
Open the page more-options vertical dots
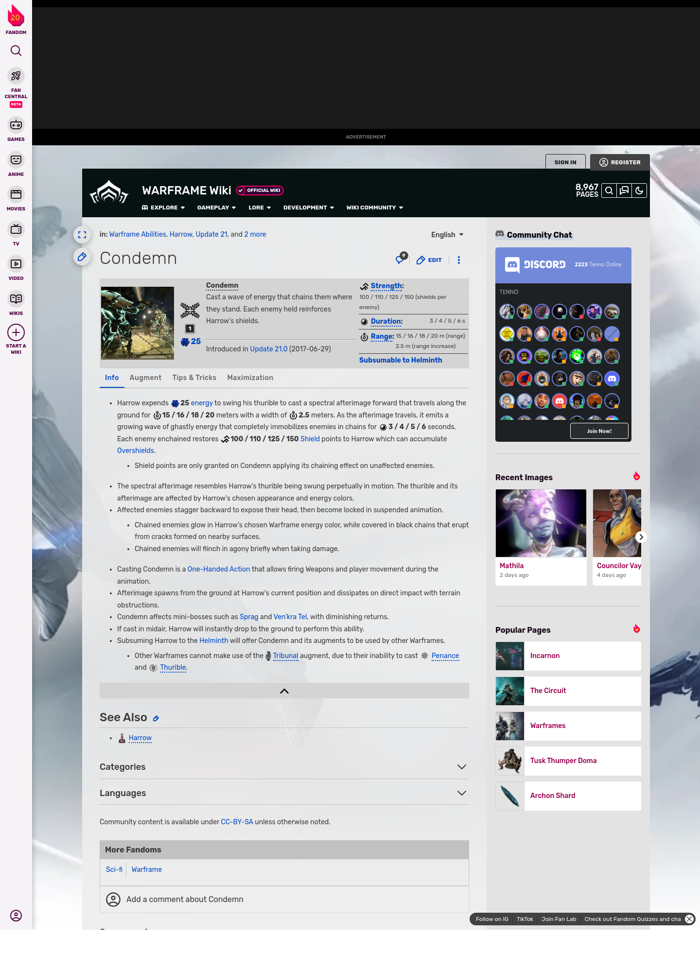click(459, 260)
